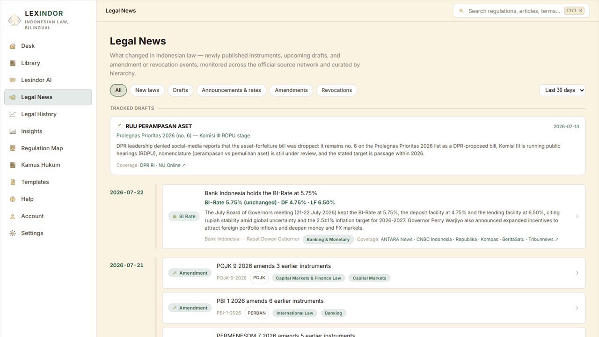Open the Help page
The width and height of the screenshot is (599, 337).
[x=48, y=199]
